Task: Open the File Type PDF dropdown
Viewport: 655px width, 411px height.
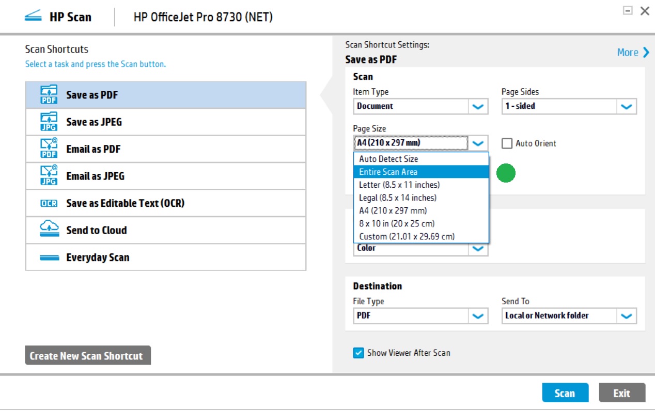Action: pos(478,316)
